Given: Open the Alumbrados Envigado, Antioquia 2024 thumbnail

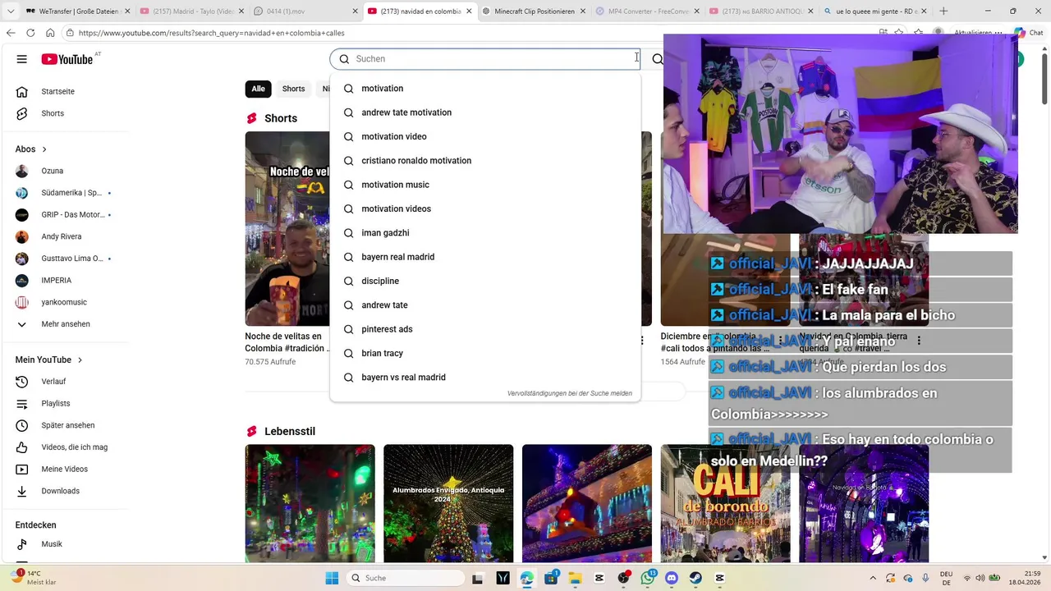Looking at the screenshot, I should click(448, 503).
